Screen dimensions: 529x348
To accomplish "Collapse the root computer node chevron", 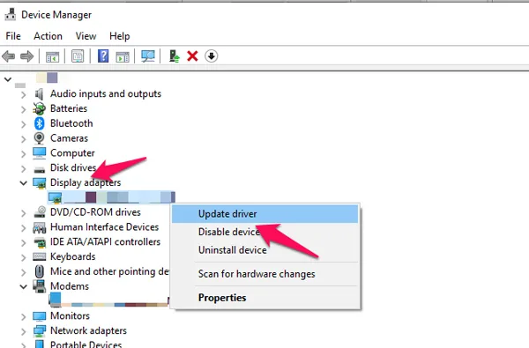I will 8,79.
